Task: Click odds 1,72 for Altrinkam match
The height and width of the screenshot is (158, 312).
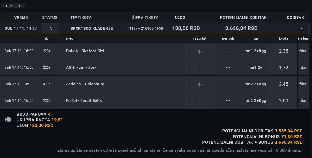Action: click(x=284, y=67)
